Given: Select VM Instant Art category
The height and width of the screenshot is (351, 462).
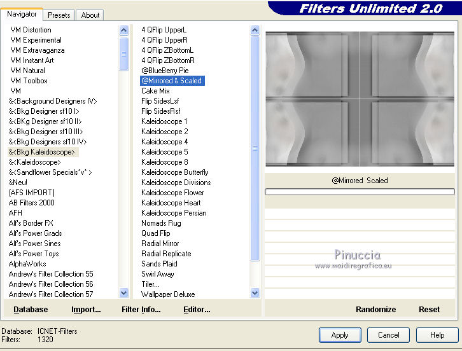Looking at the screenshot, I should click(x=32, y=60).
